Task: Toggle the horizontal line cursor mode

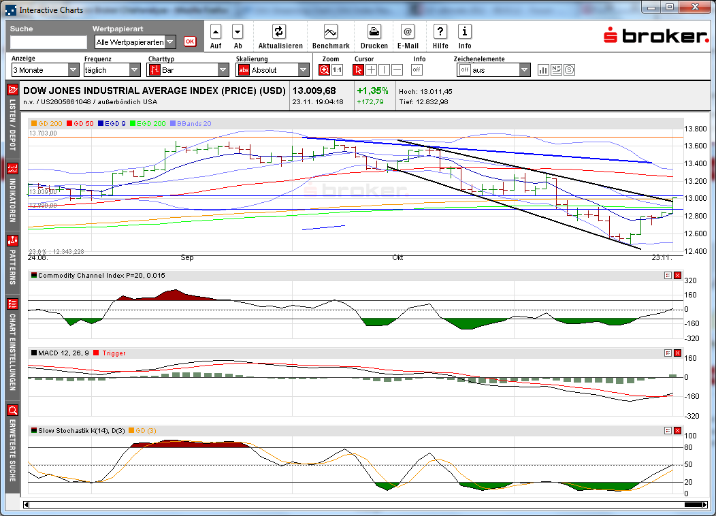Action: tap(397, 69)
